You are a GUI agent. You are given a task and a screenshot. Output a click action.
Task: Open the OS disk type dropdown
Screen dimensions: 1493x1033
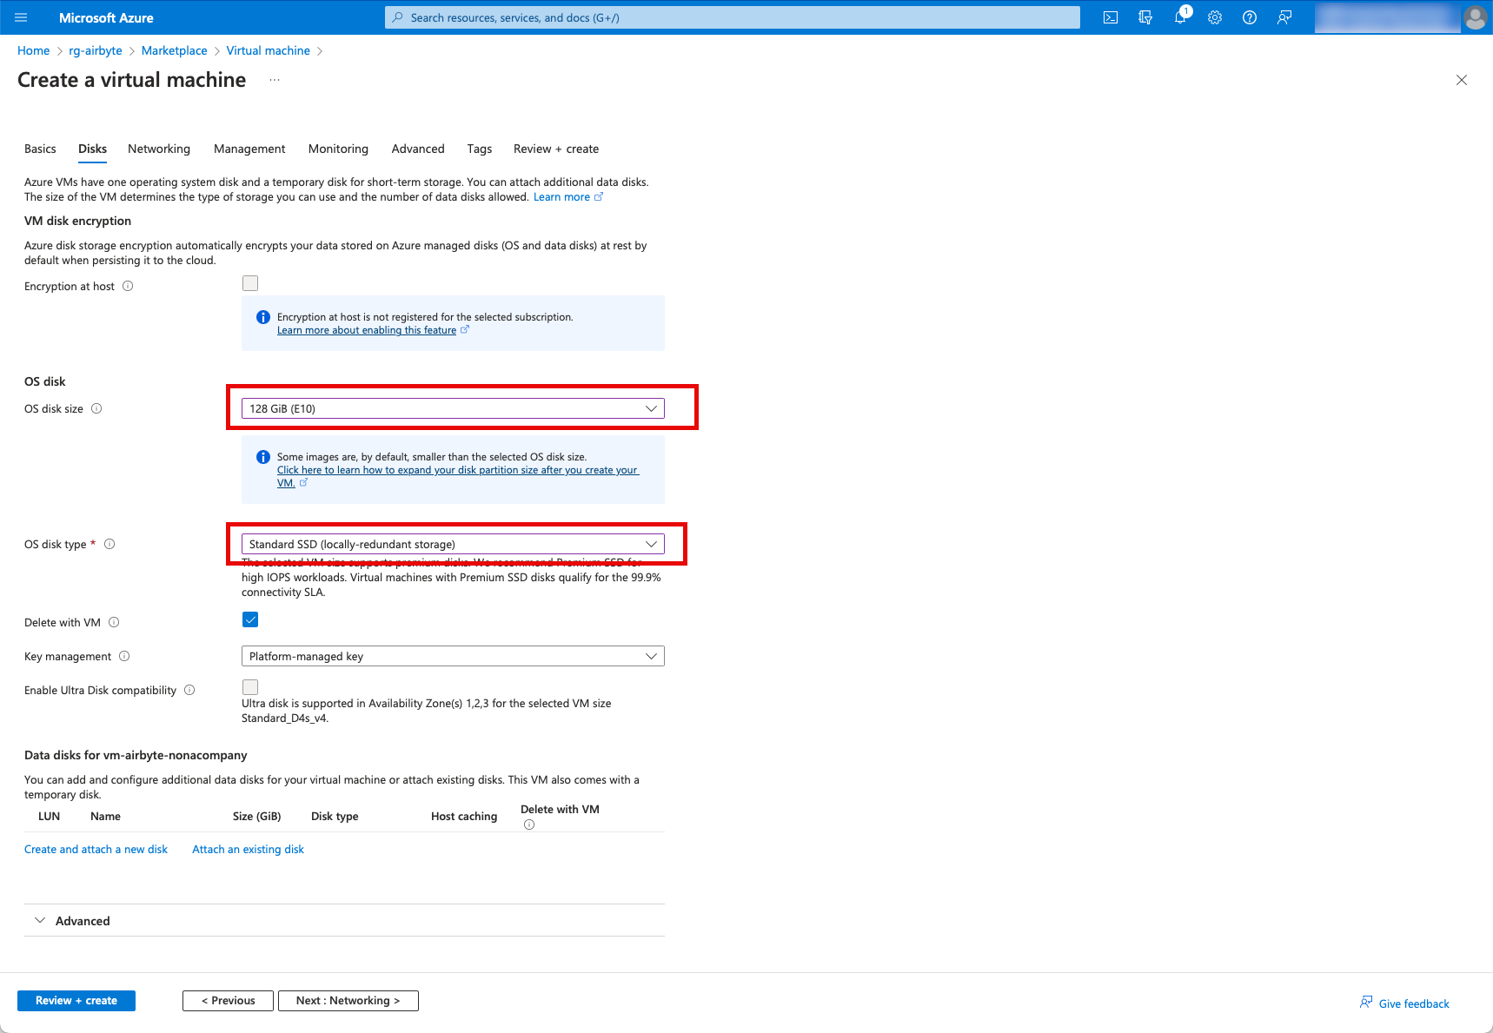pos(452,544)
